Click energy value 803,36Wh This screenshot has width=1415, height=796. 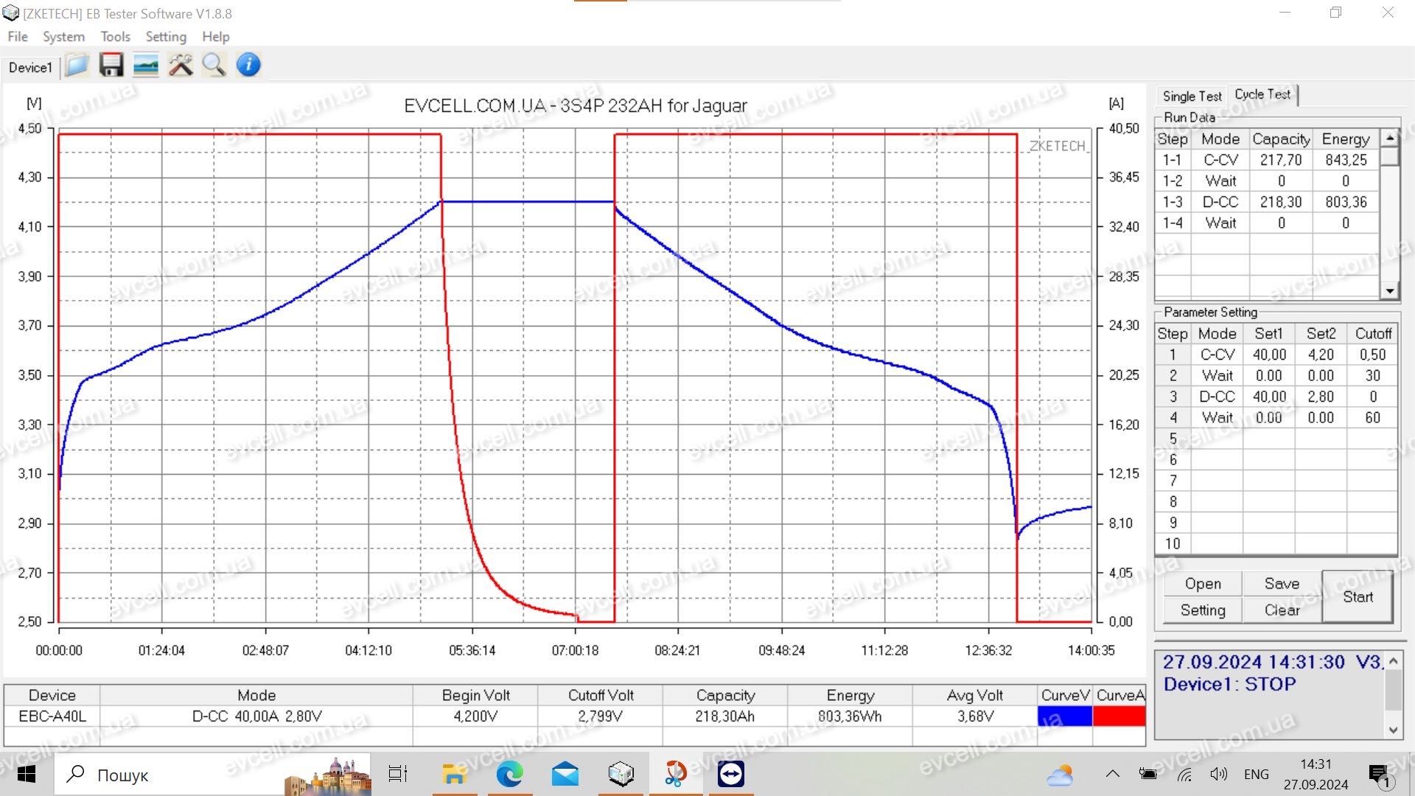pyautogui.click(x=850, y=716)
